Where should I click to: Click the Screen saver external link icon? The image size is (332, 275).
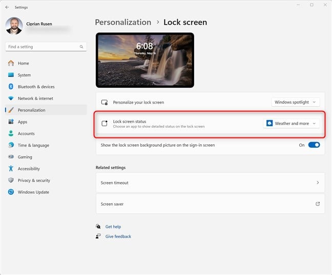(318, 204)
